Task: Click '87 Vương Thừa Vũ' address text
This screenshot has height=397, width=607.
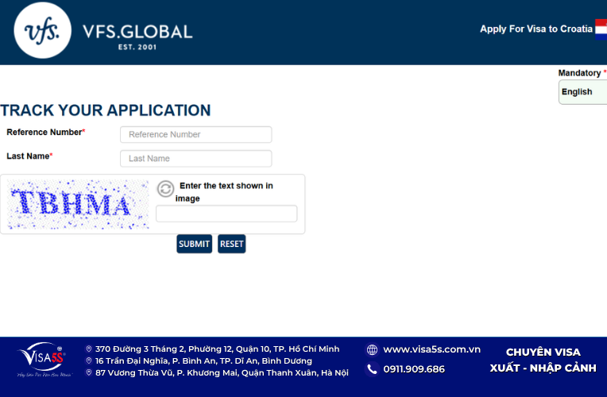Action: 222,373
